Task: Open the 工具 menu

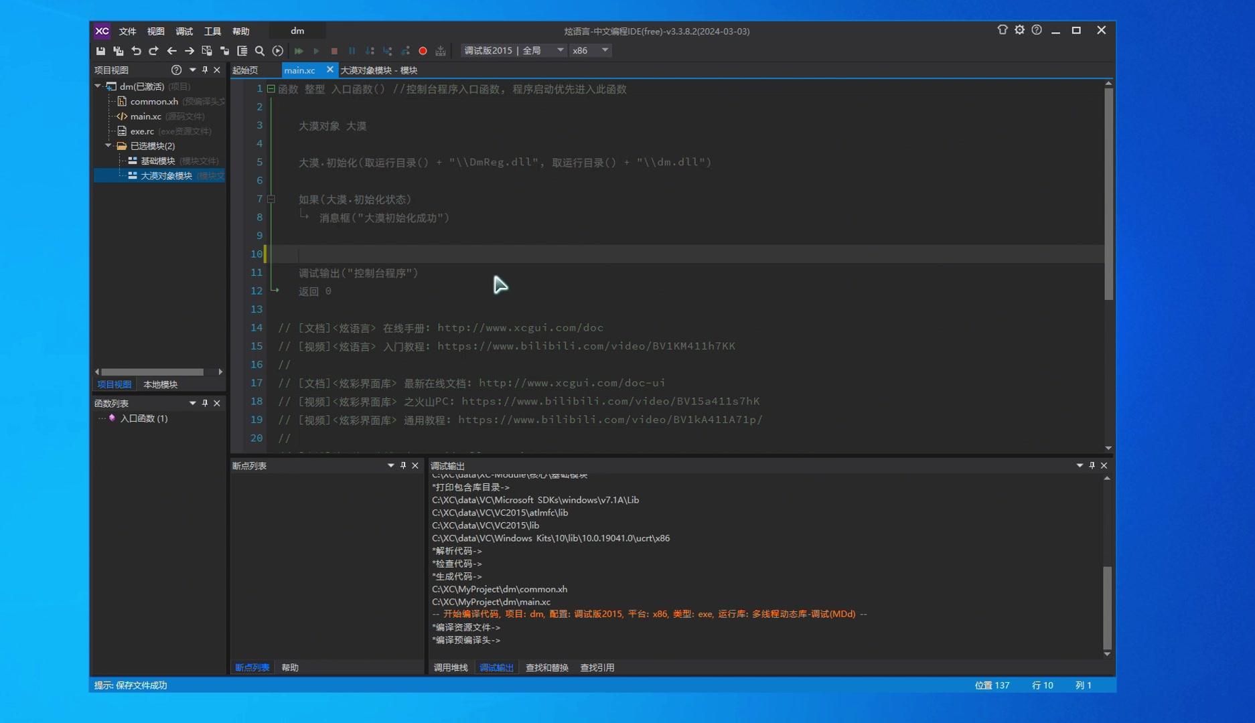Action: 212,31
